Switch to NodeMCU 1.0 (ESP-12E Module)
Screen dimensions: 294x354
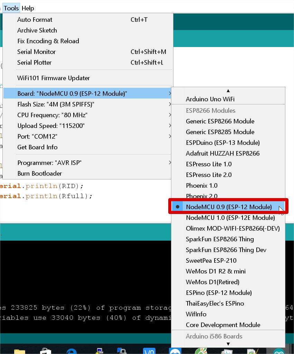(228, 218)
